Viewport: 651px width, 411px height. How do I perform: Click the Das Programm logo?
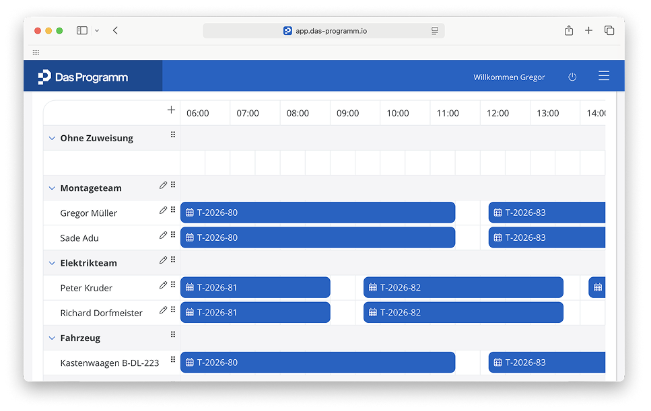point(83,77)
